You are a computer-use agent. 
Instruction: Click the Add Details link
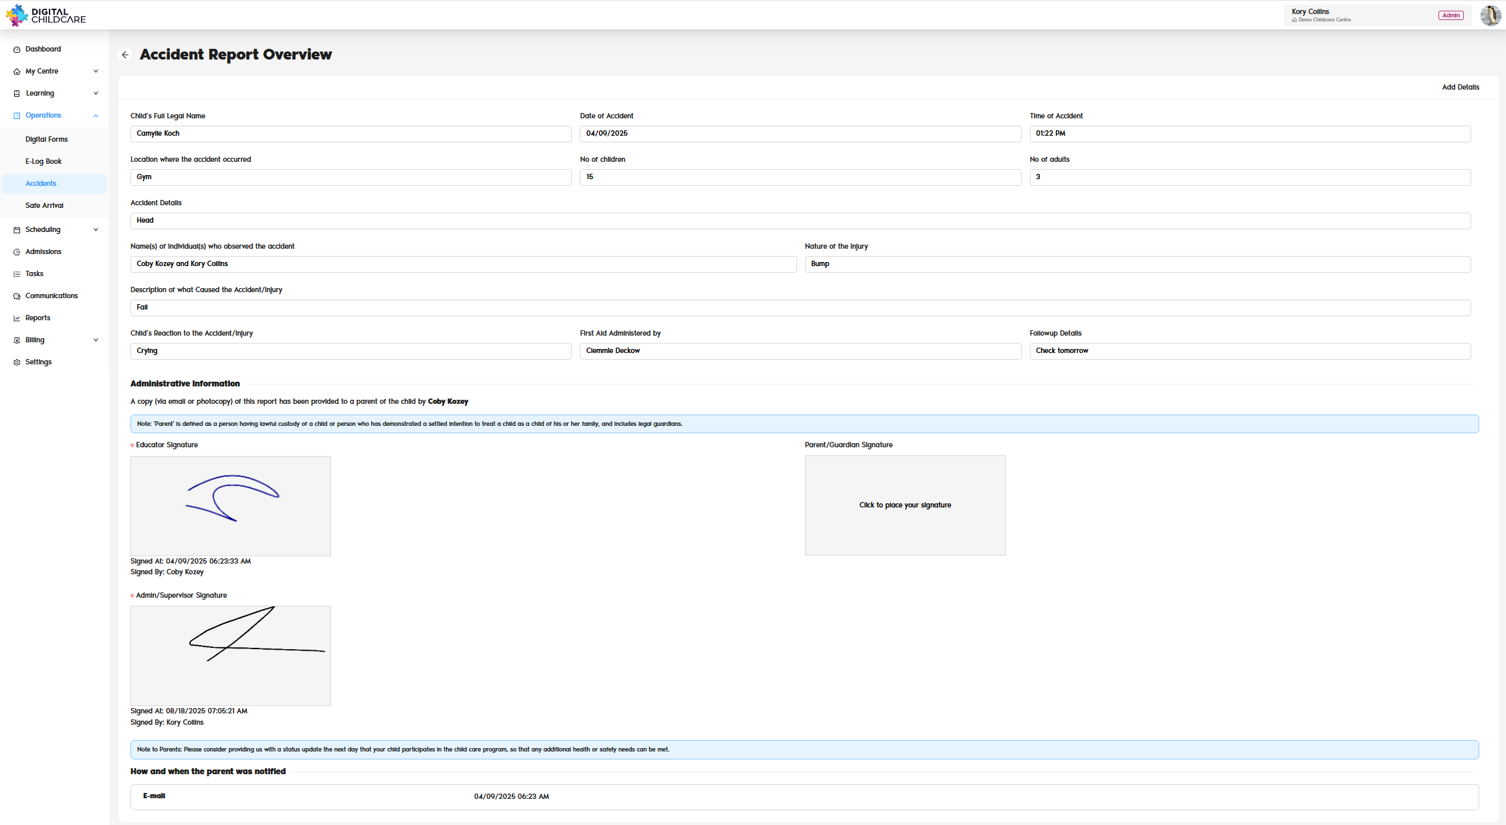(x=1461, y=87)
